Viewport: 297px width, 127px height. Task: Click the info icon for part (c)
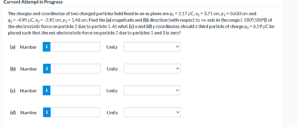point(47,90)
